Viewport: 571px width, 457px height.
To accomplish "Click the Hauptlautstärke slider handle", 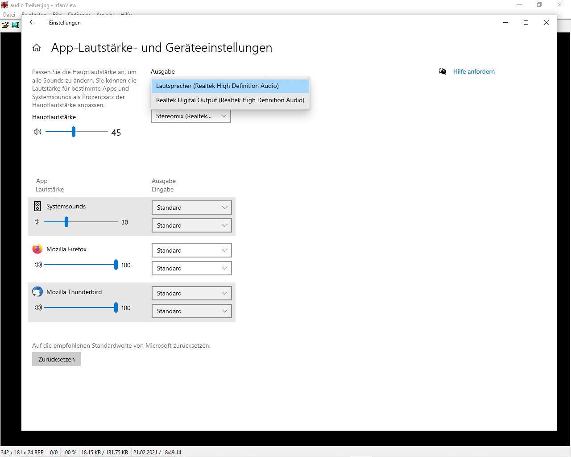I will [x=74, y=132].
